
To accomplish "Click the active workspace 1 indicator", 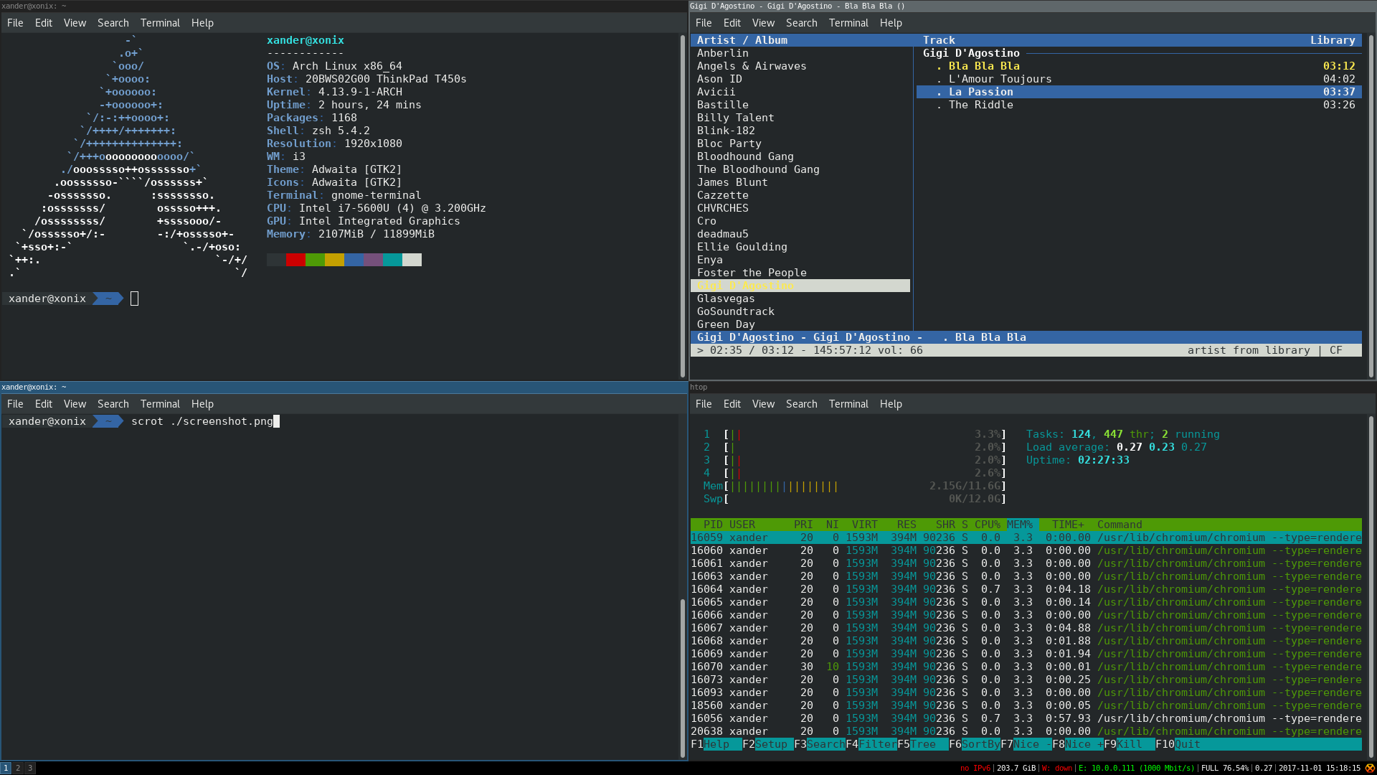I will 6,768.
